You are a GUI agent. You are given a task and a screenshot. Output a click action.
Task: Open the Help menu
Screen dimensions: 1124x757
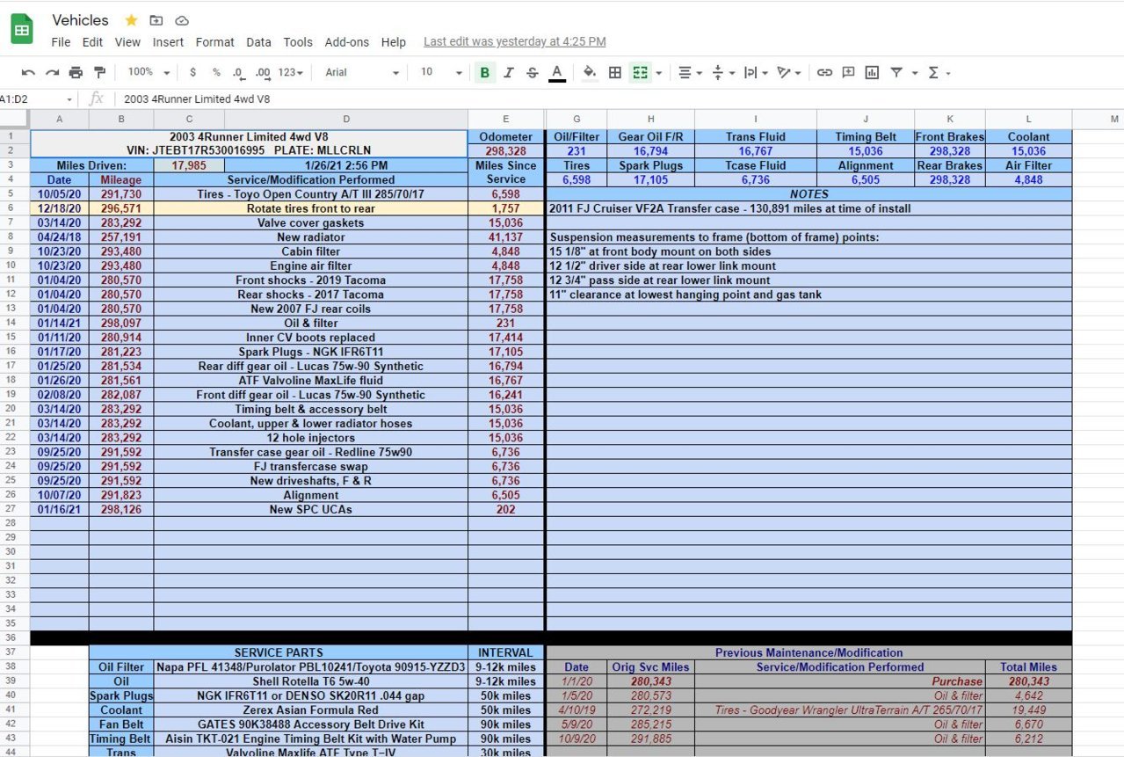coord(394,42)
